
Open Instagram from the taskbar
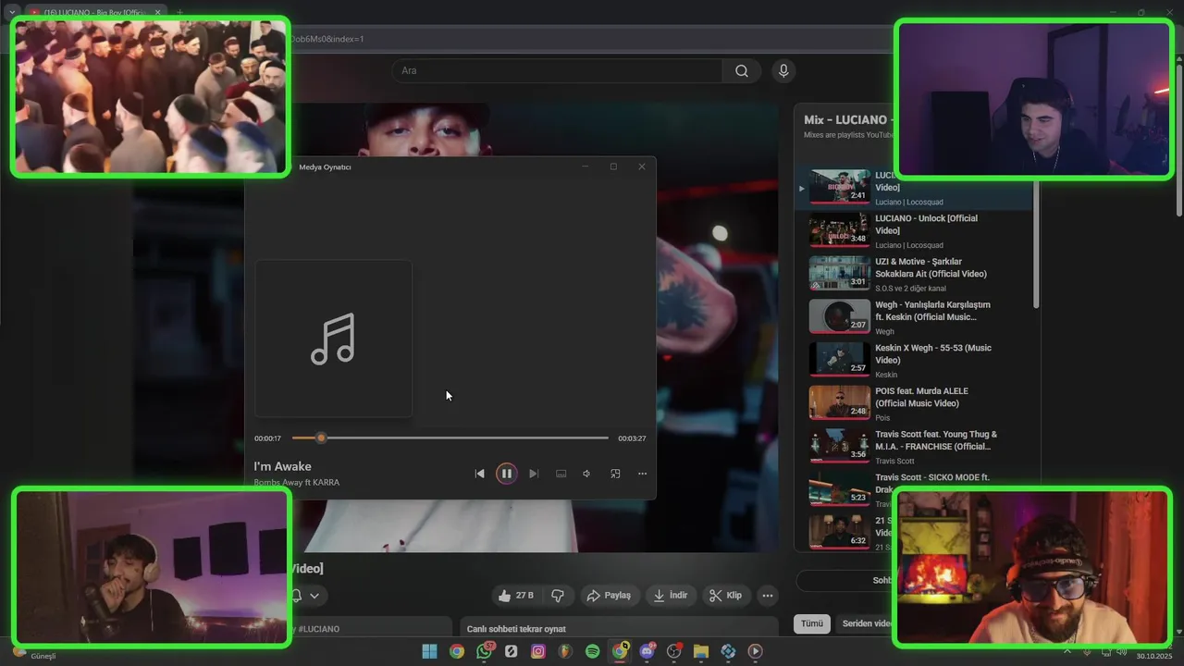pos(538,651)
